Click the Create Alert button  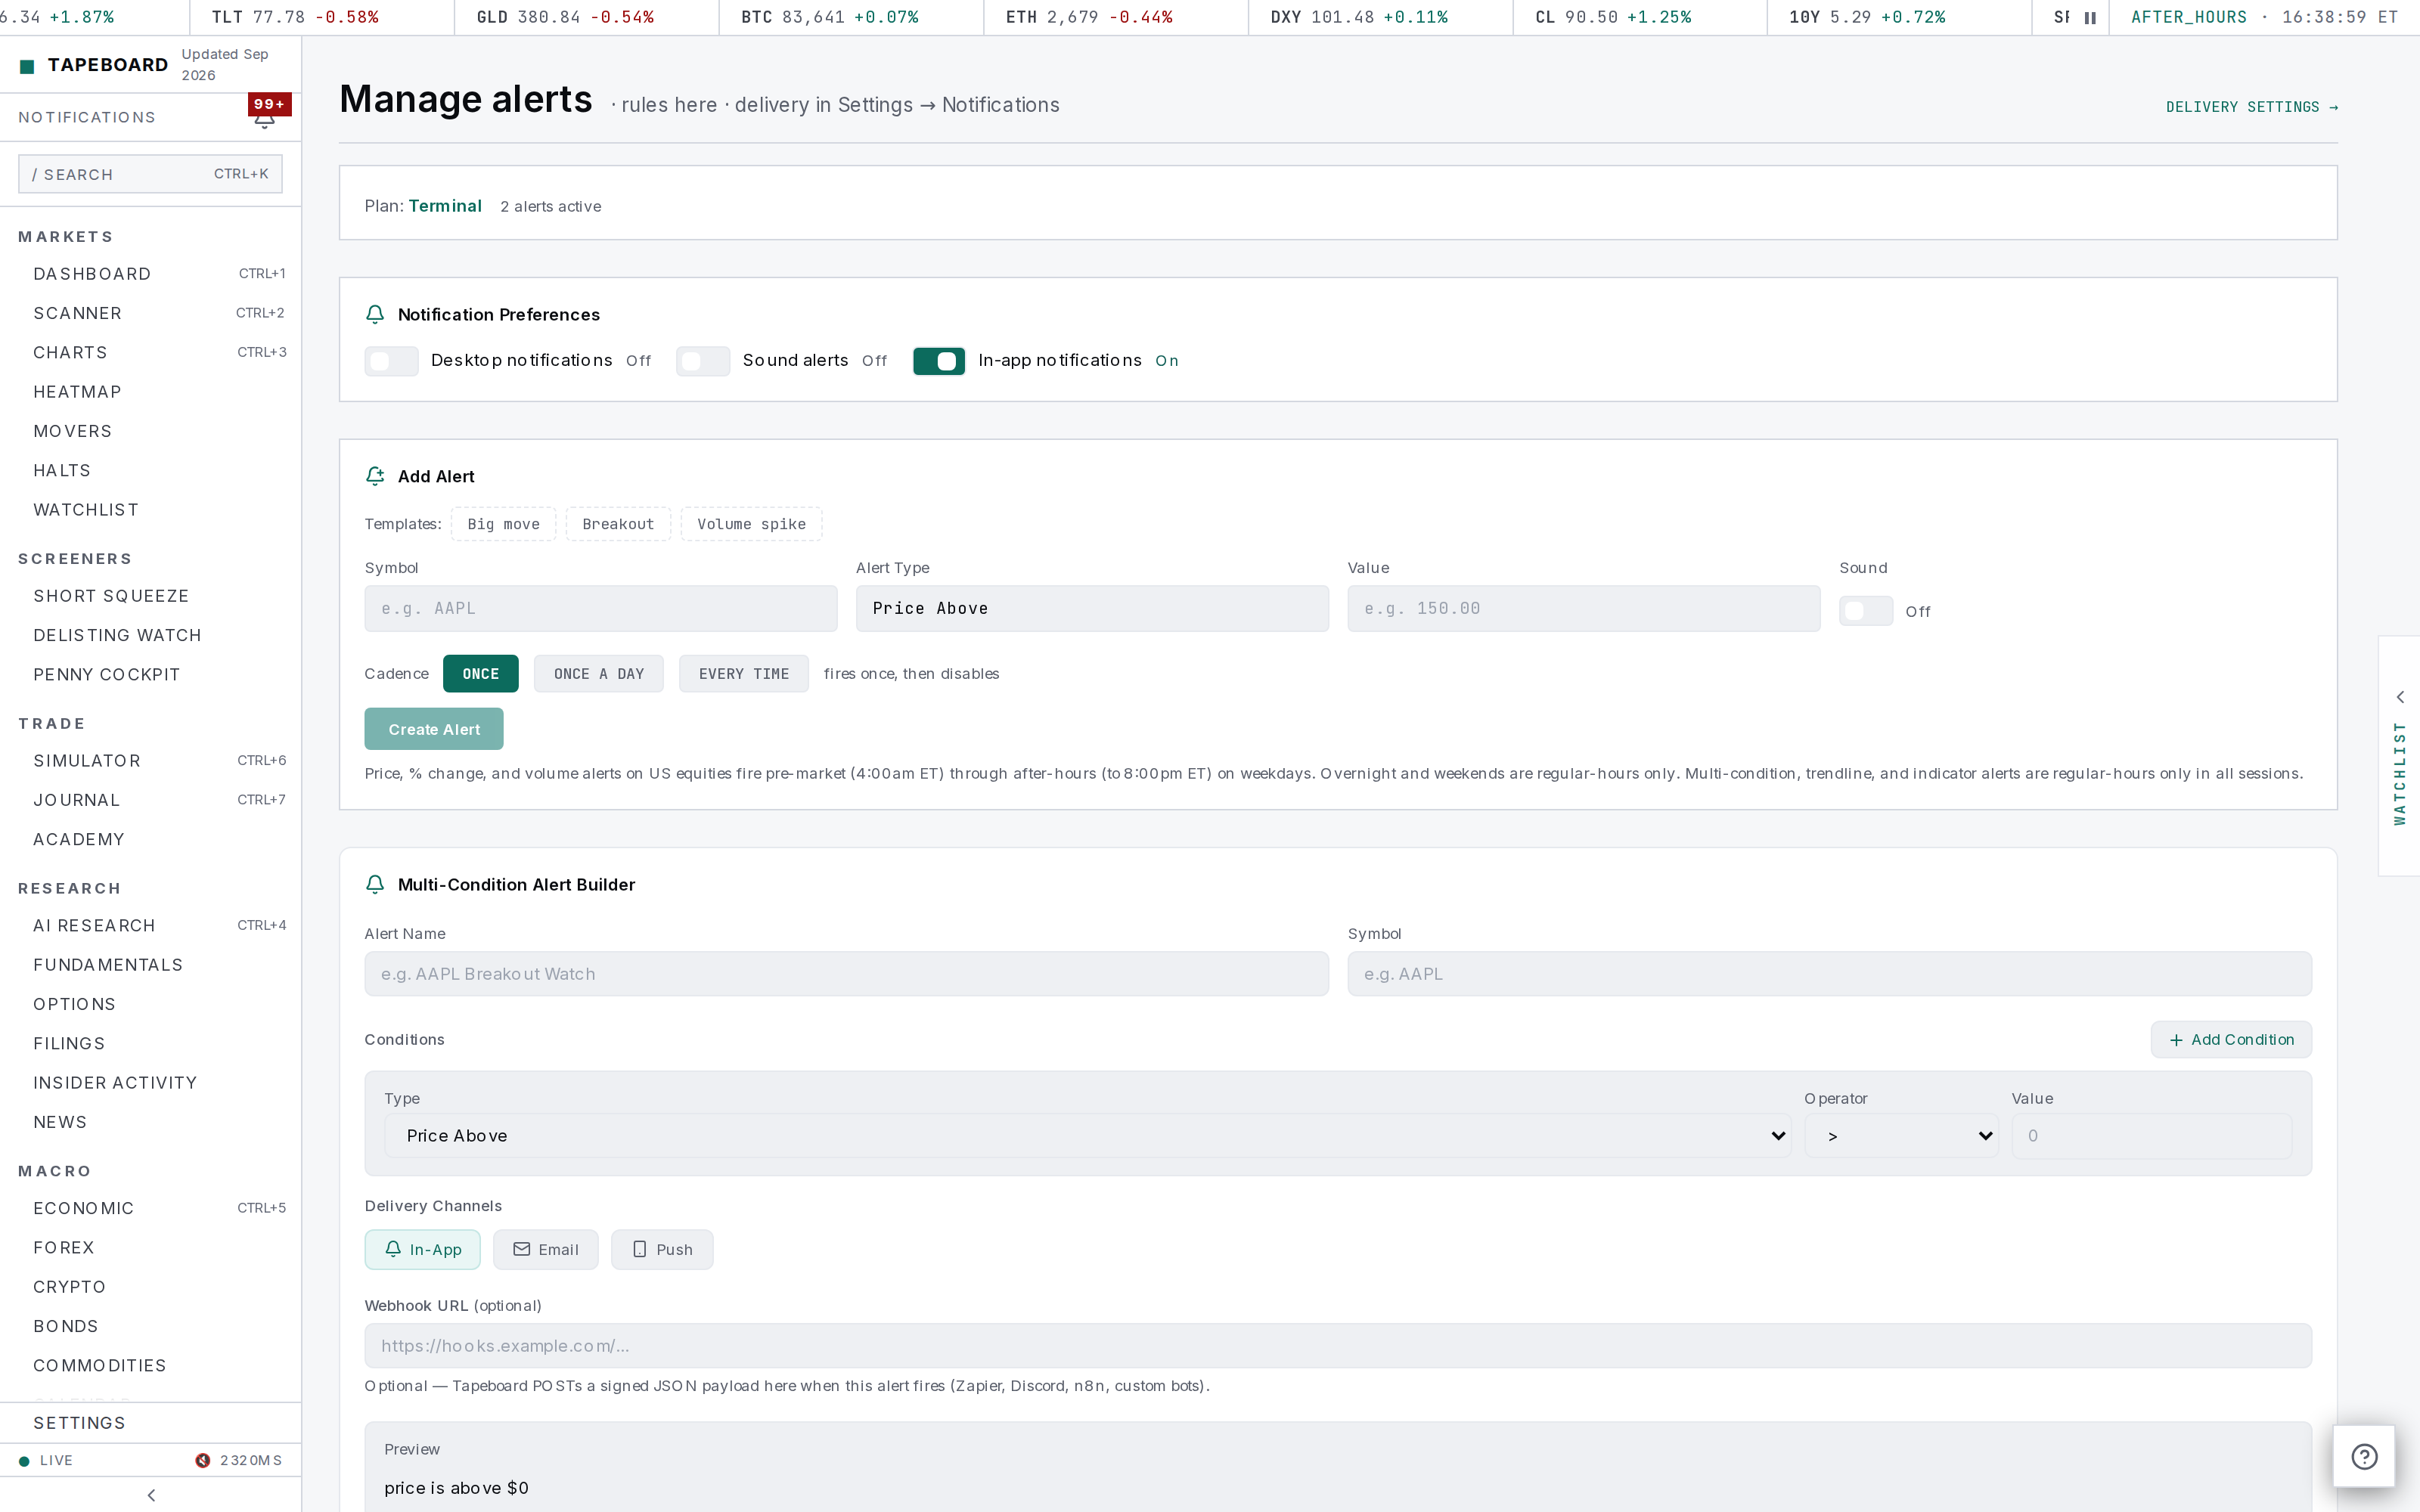[434, 729]
